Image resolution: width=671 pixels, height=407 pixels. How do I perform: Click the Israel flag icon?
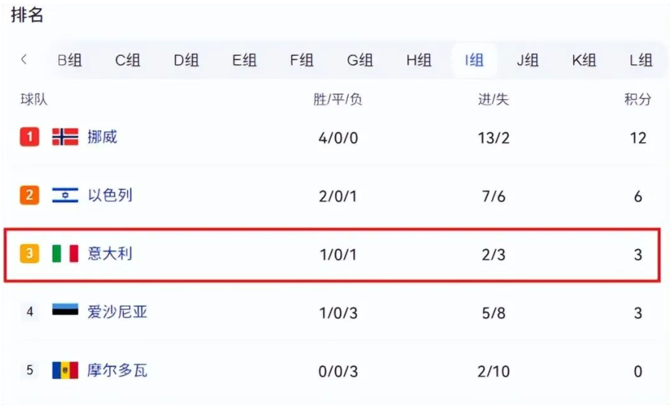(65, 196)
